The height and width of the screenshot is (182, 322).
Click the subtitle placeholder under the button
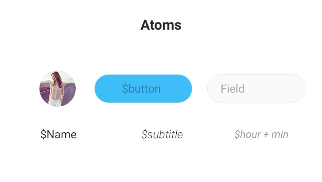click(162, 135)
